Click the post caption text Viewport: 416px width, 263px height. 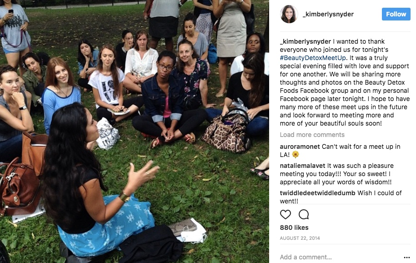[345, 82]
